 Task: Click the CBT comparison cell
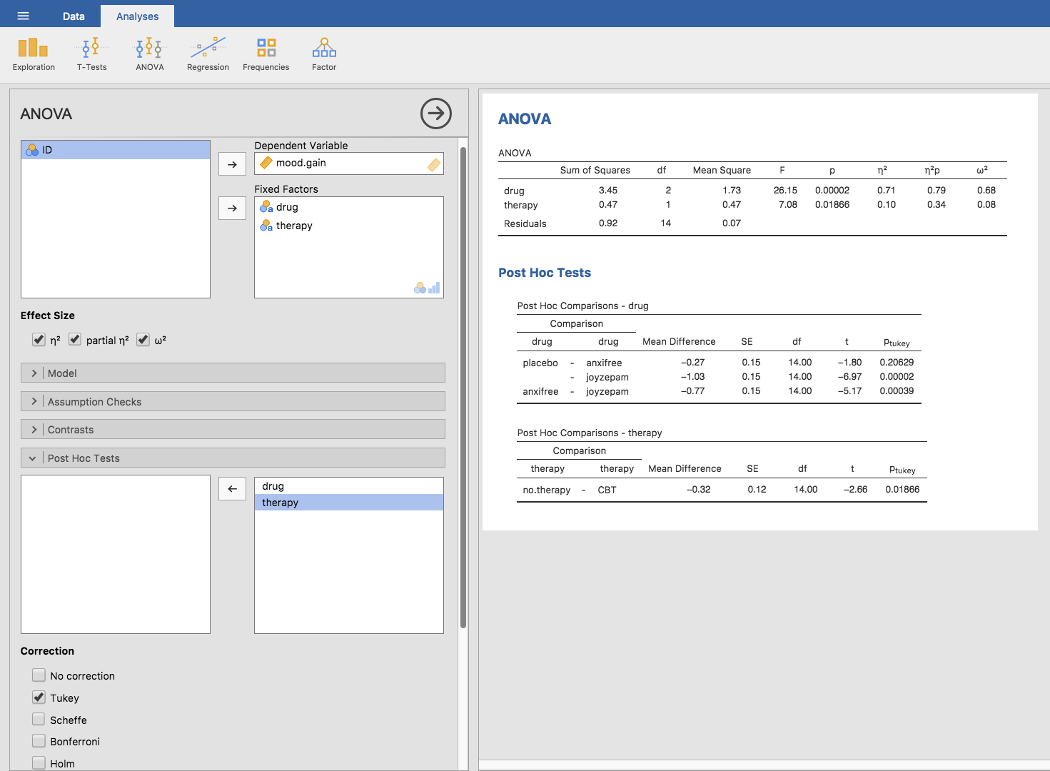[x=607, y=490]
